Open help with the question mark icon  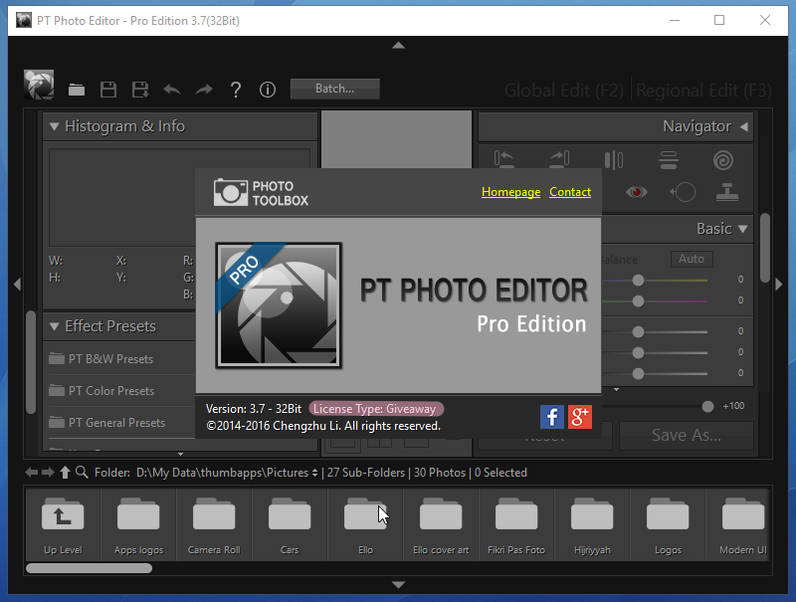pos(236,90)
